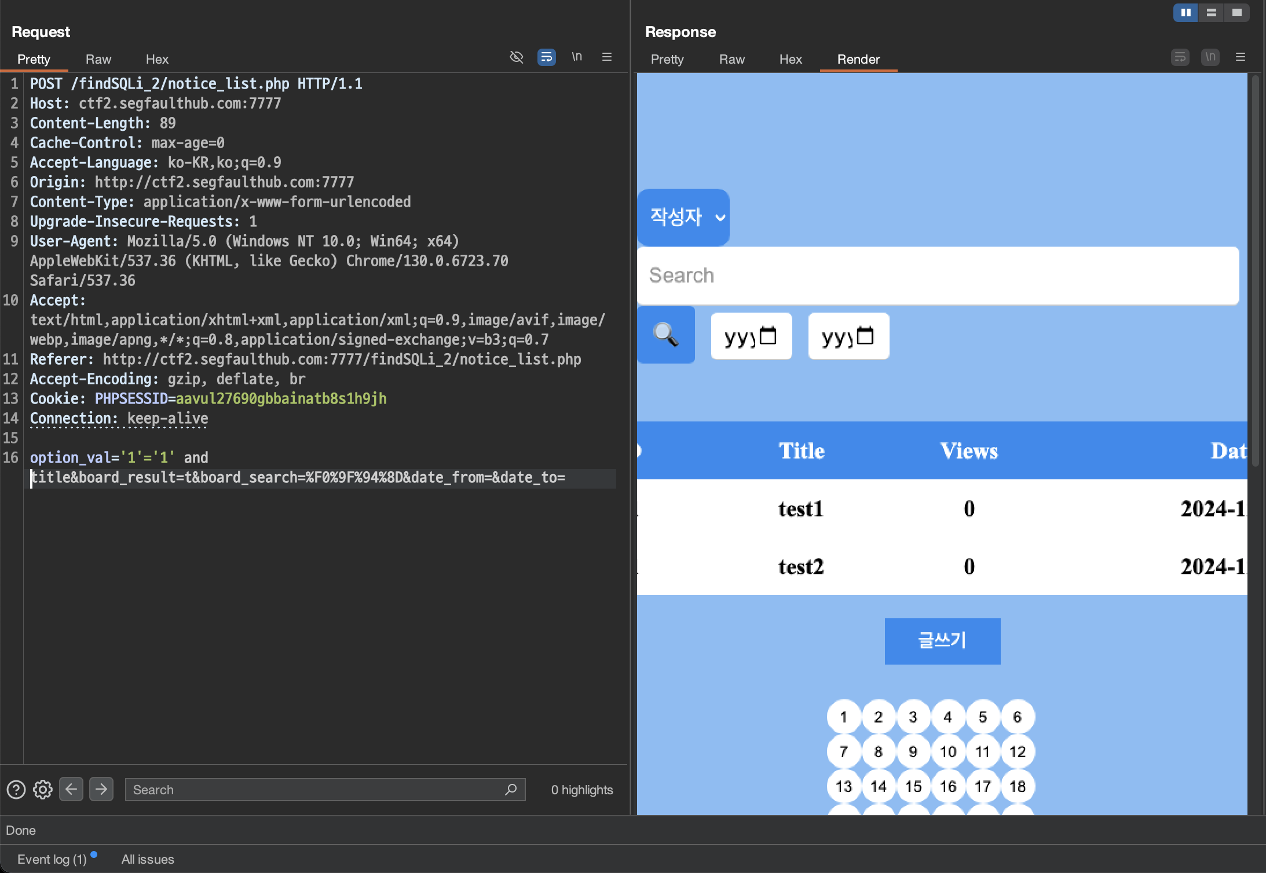This screenshot has height=873, width=1266.
Task: Click the help question mark icon
Action: [16, 790]
